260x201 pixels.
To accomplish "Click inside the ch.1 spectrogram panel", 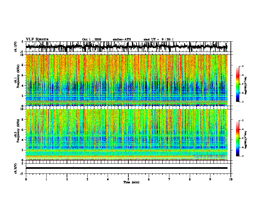I will [127, 80].
